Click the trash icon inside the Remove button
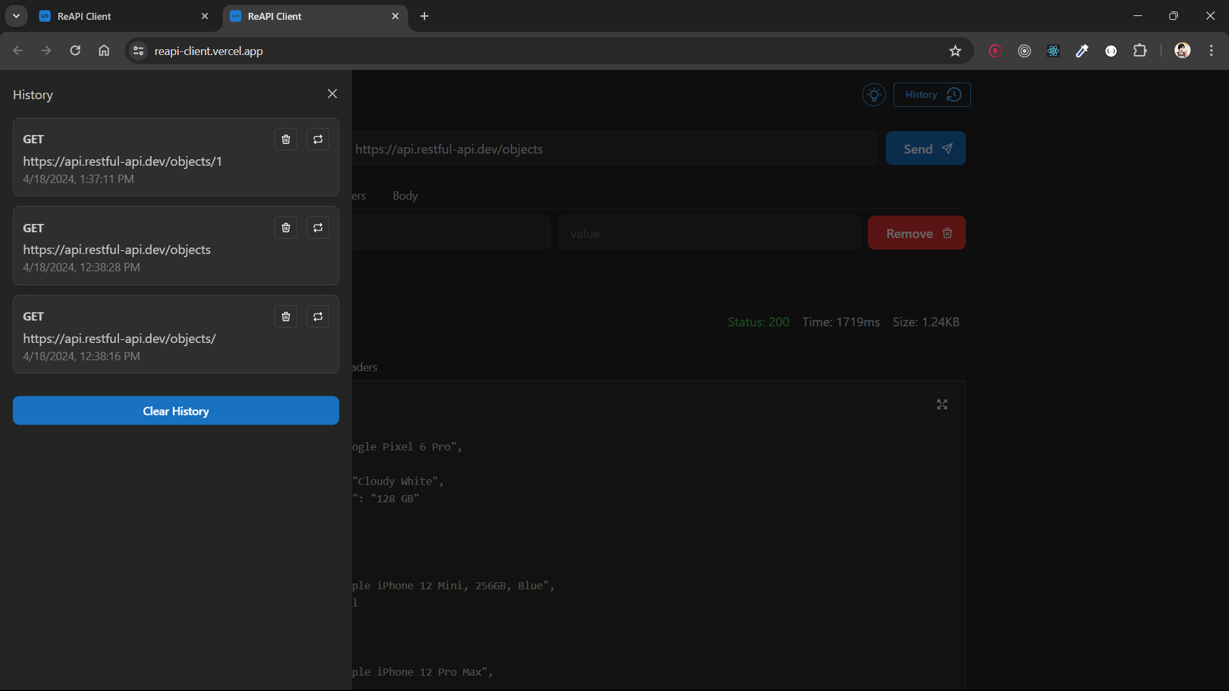This screenshot has width=1229, height=691. [x=947, y=233]
